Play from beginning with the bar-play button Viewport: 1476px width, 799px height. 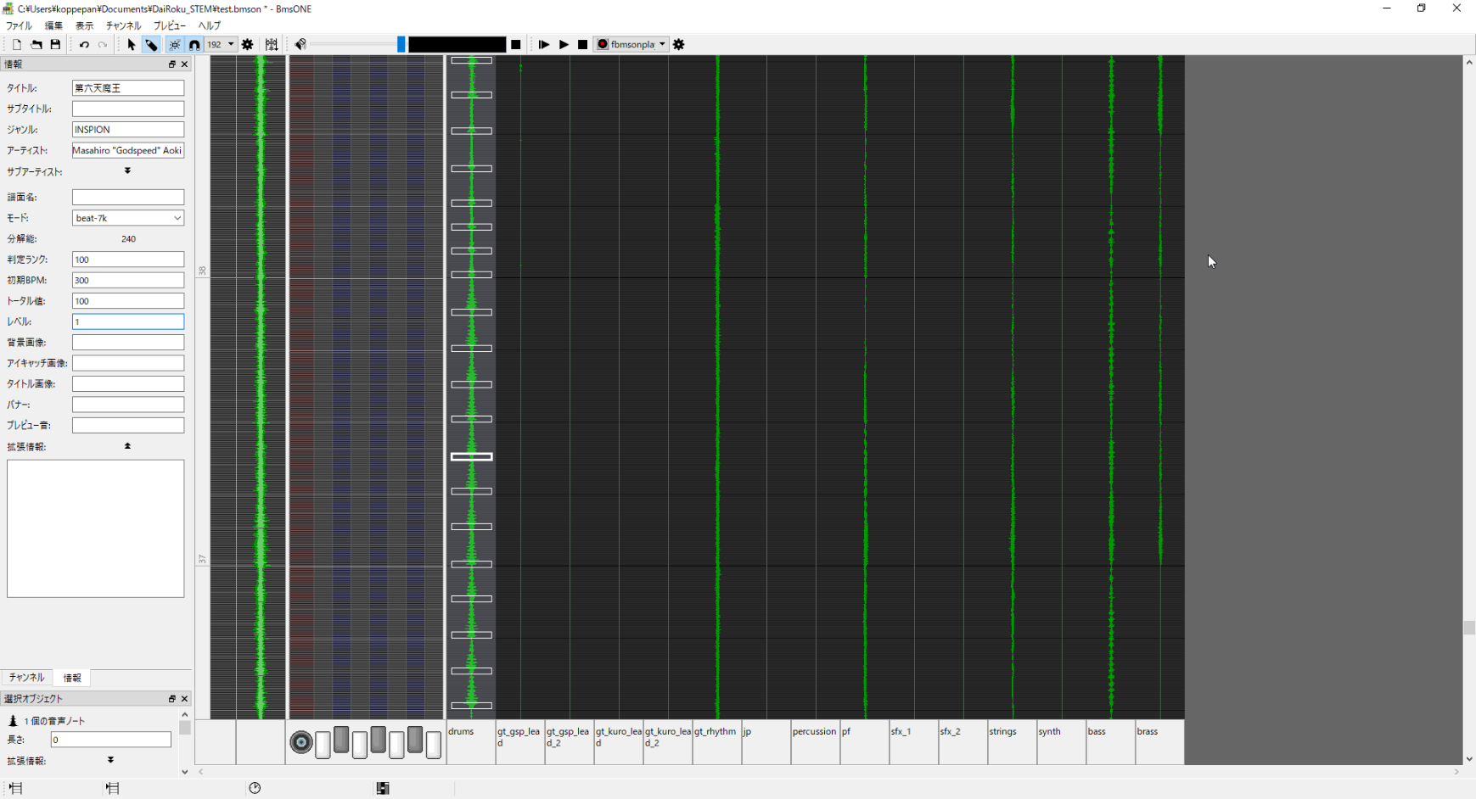click(x=544, y=44)
